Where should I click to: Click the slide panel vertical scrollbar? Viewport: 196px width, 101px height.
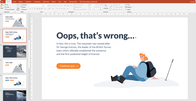coord(29,54)
